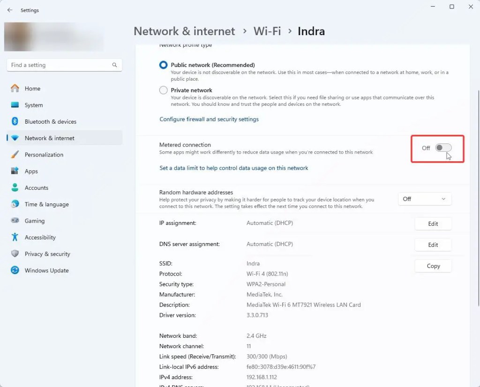
Task: Open the Accessibility icon in sidebar
Action: point(15,237)
